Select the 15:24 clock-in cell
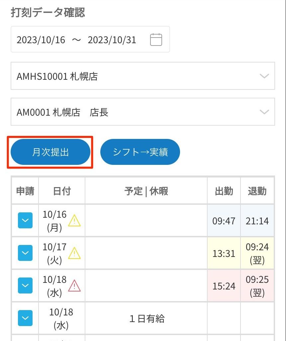Image resolution: width=286 pixels, height=341 pixels. point(224,286)
